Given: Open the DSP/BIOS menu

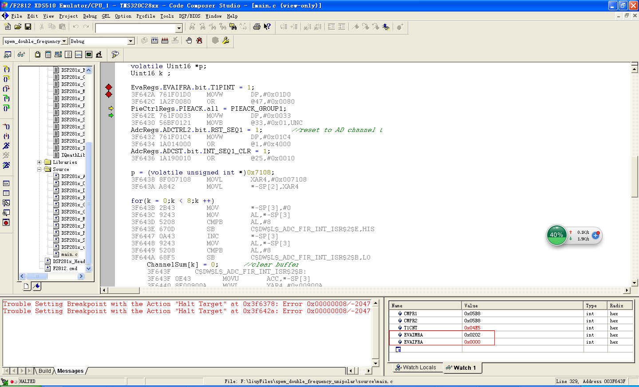Looking at the screenshot, I should tap(189, 16).
